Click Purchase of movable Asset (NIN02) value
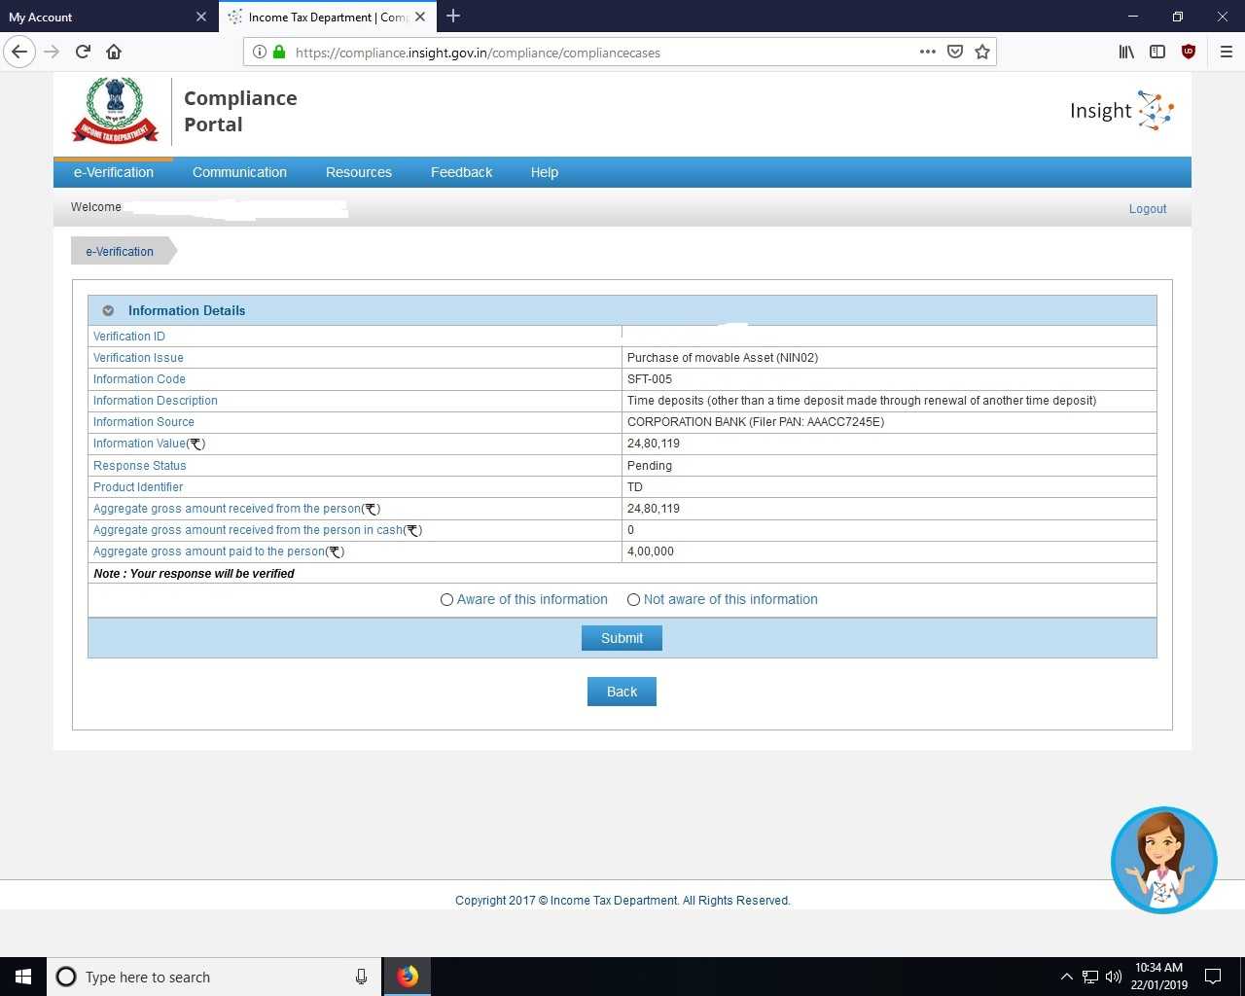 [x=723, y=358]
